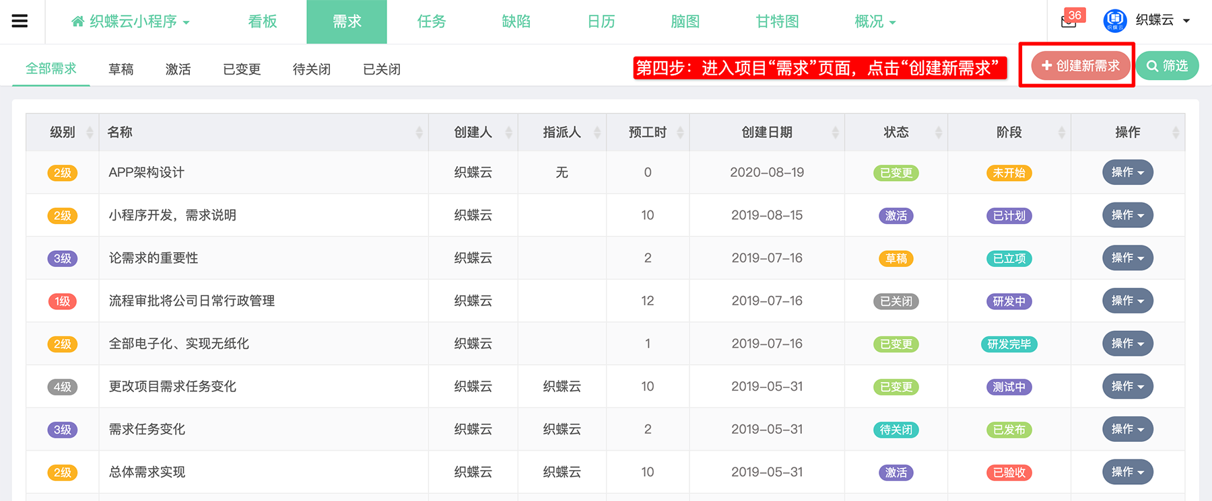
Task: Click the 已验收 stage badge
Action: (x=1009, y=473)
